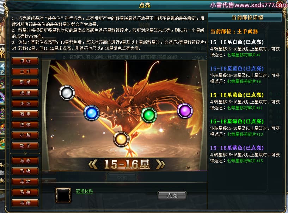Select the white orb node
This screenshot has width=288, height=213.
[x=67, y=93]
